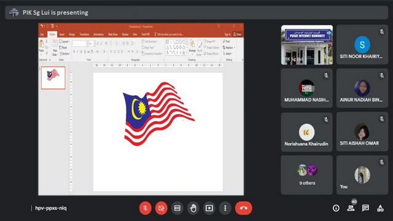Raise your hand using the hand icon
The height and width of the screenshot is (221, 393).
193,208
